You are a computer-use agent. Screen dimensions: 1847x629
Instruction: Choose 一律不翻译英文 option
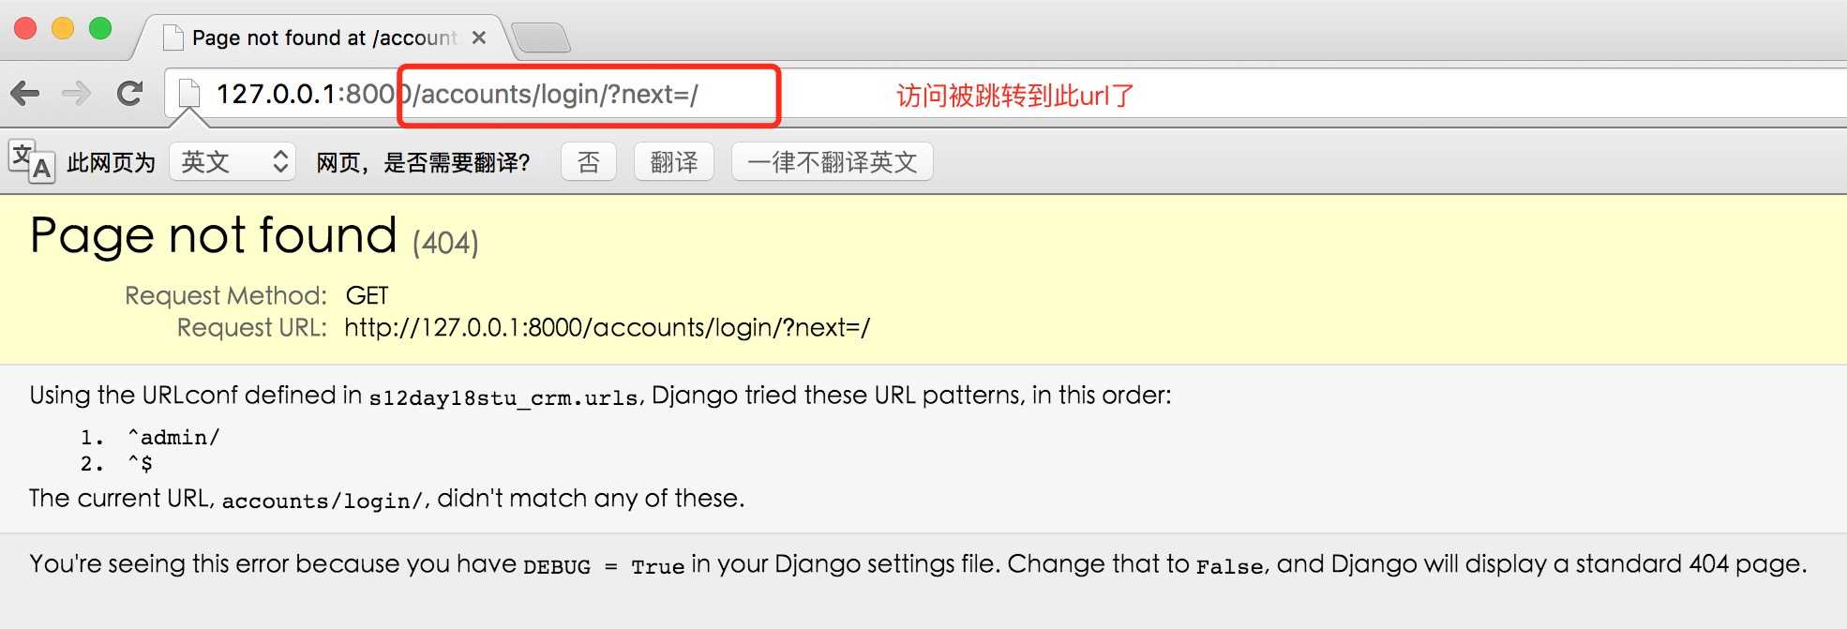pyautogui.click(x=833, y=162)
